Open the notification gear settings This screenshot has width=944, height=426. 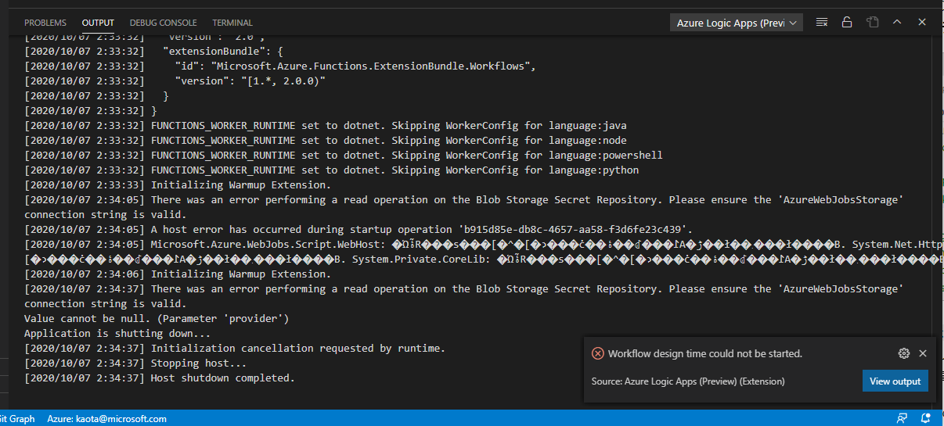pos(904,353)
